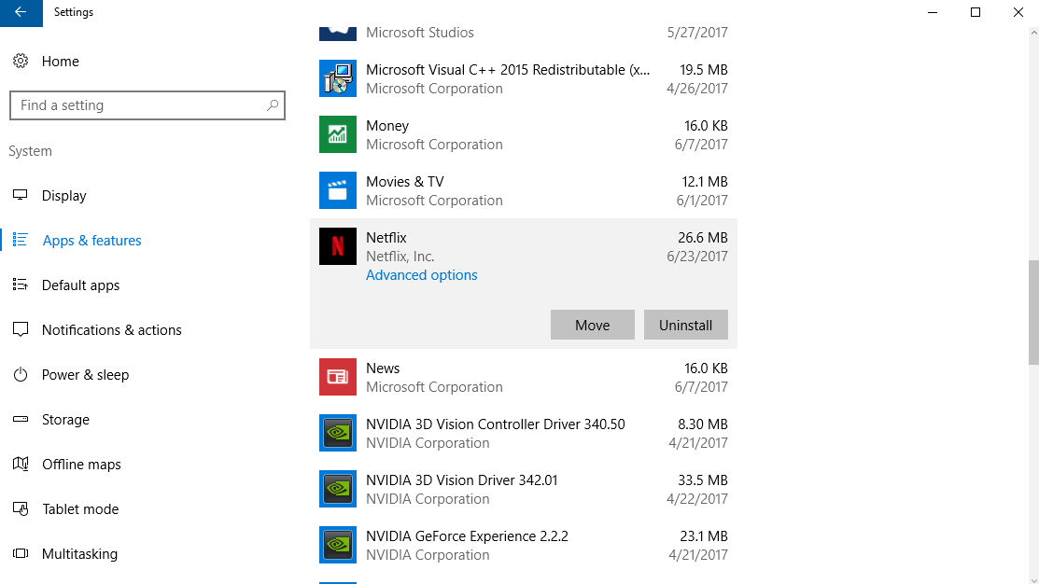Select Apps & features in sidebar
1039x584 pixels.
coord(92,241)
